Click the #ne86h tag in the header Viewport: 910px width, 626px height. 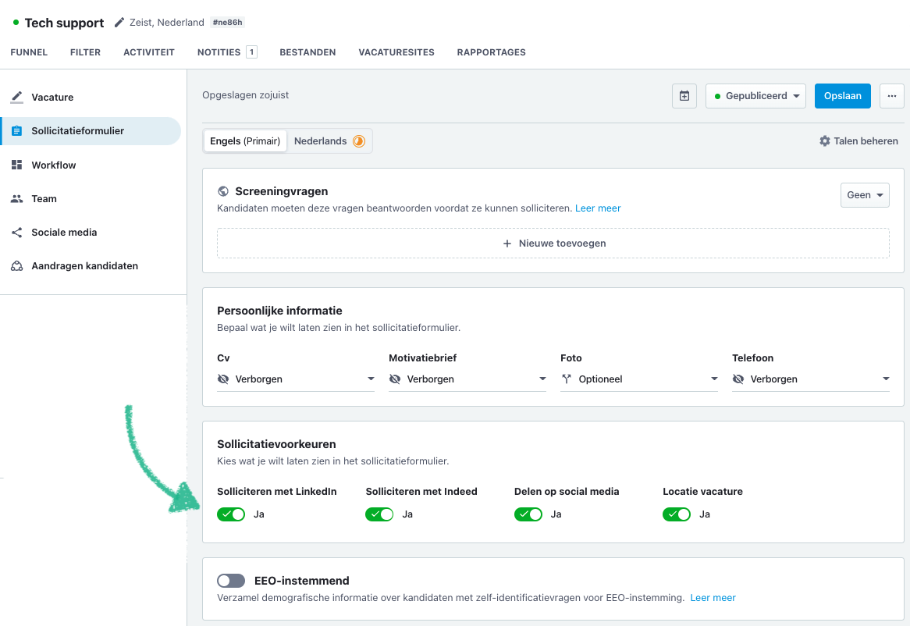tap(227, 22)
